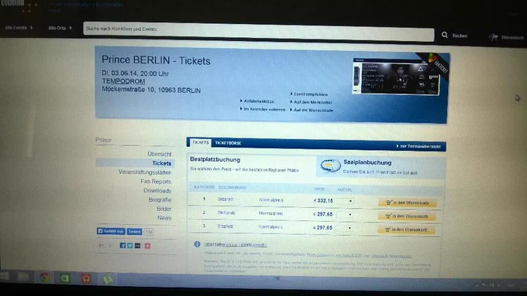Screen dimensions: 527x296
Task: Open Fan Reports in the sidebar
Action: (156, 182)
